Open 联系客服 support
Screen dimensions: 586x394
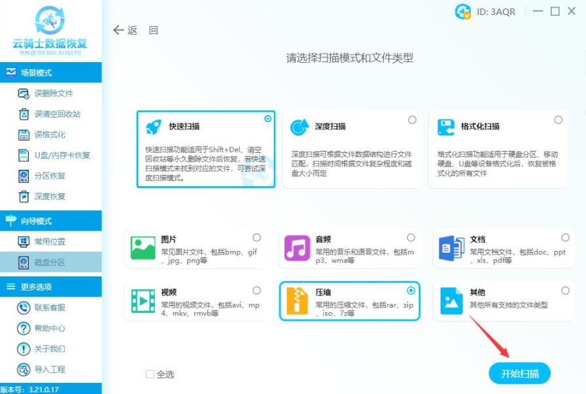51,308
